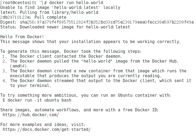Viewport: 196px width, 136px height.
Task: Click the 'docker run -it ubuntu bash' command
Action: (39, 100)
